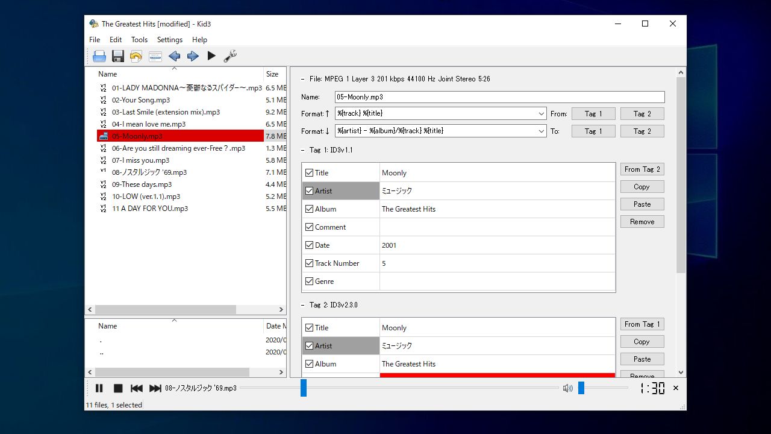Screen dimensions: 771x434
Task: Select 11 A DAY FOR YOU.mp3
Action: click(x=150, y=209)
